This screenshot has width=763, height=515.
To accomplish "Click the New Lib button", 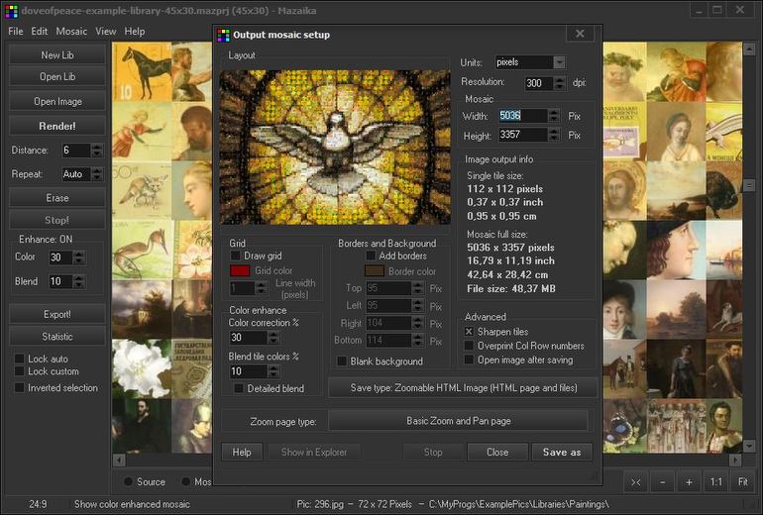I will click(x=57, y=54).
